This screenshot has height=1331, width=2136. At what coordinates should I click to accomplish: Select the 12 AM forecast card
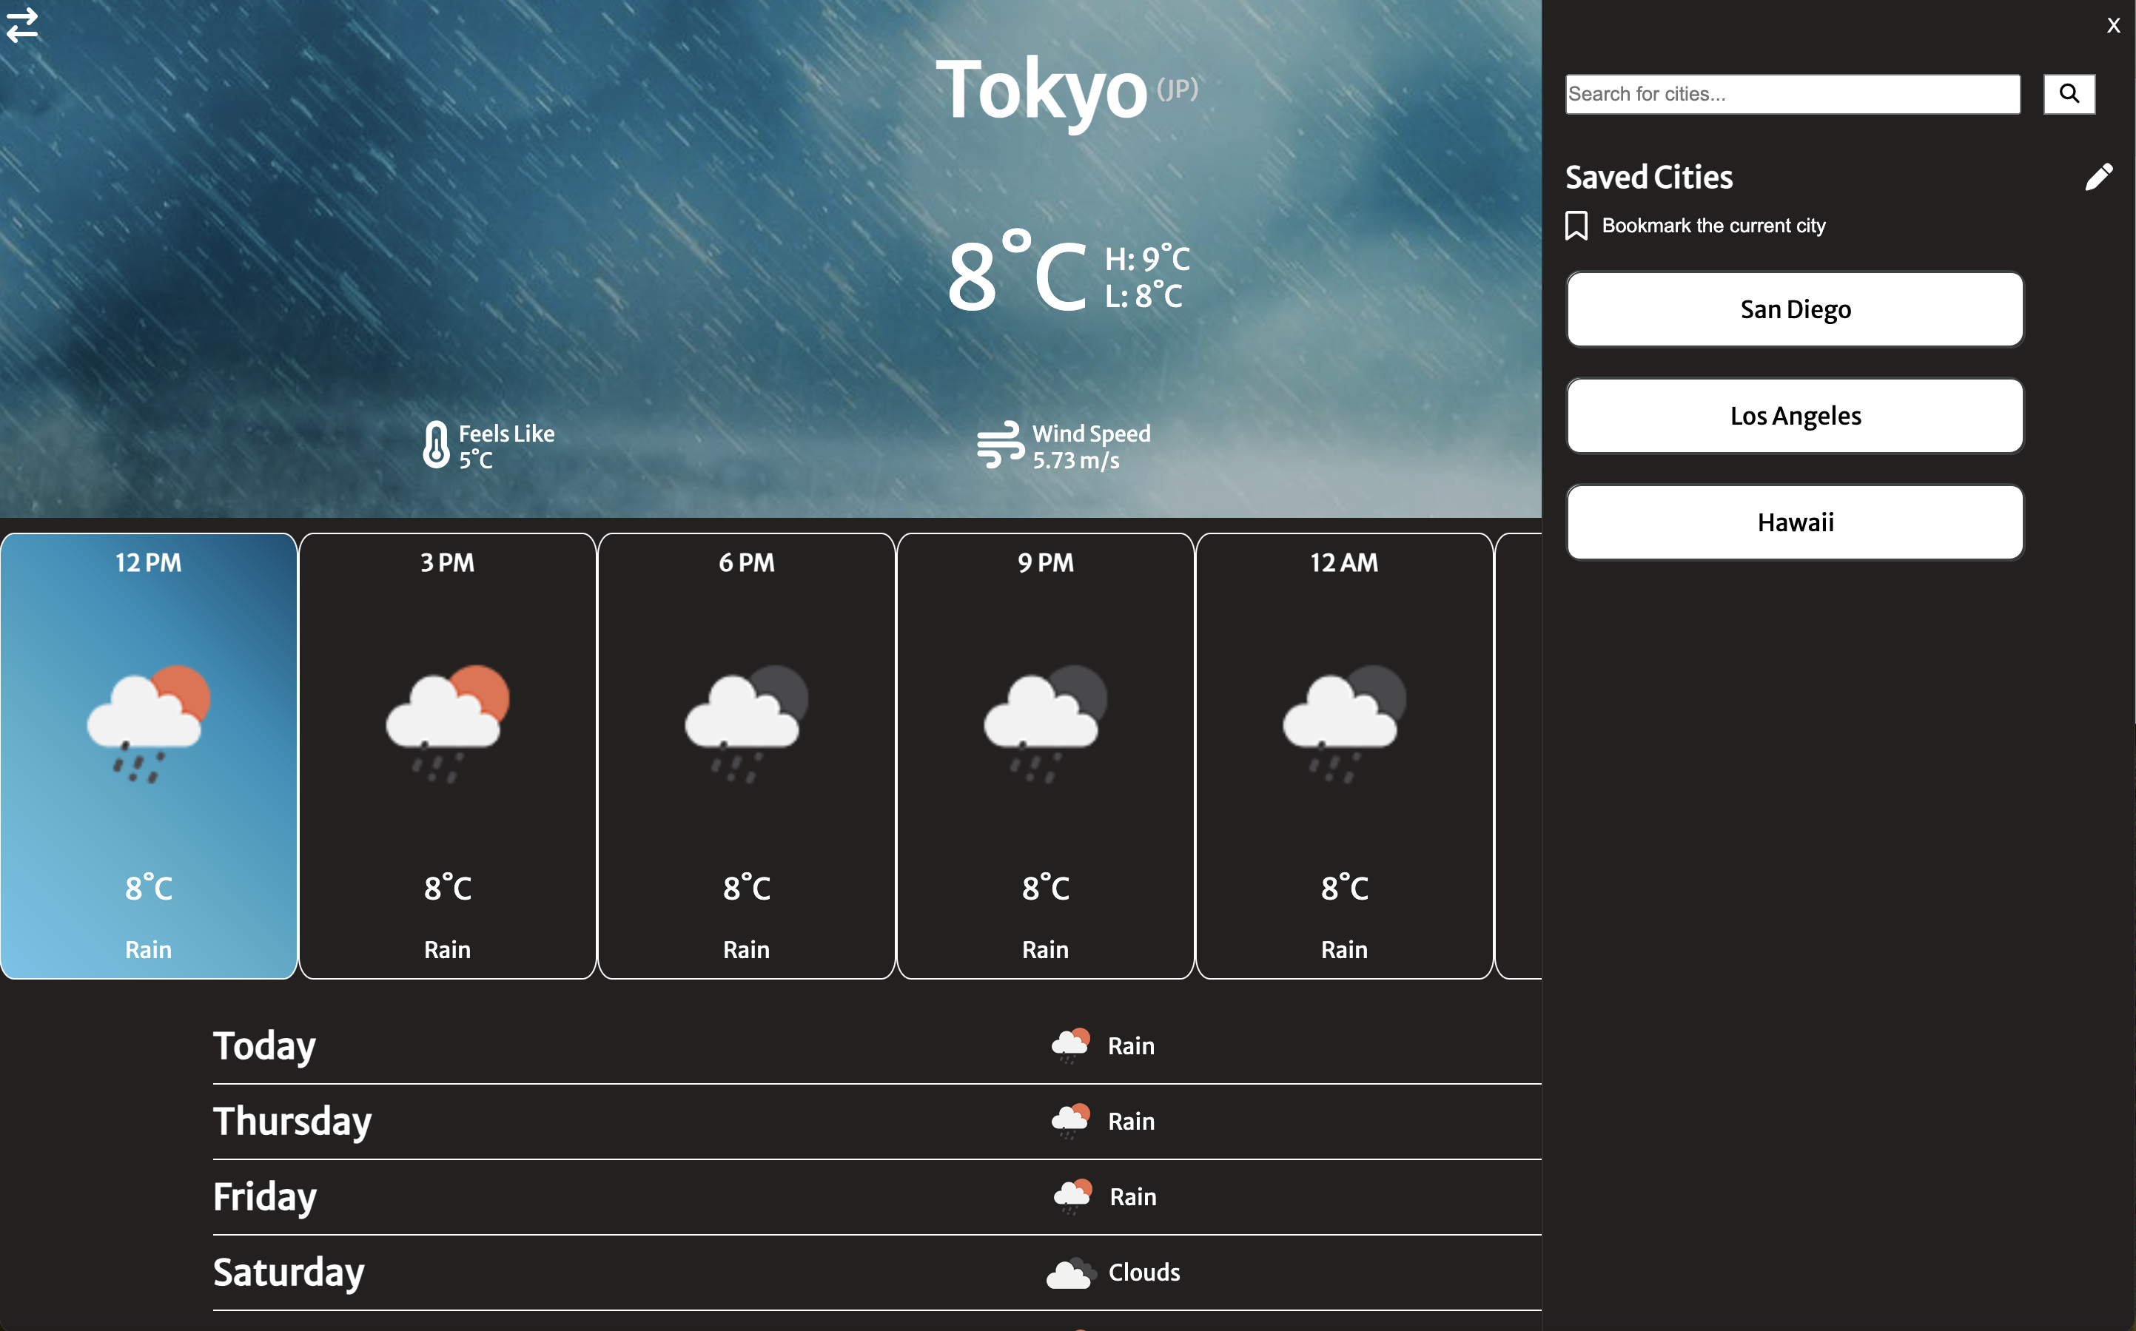tap(1343, 755)
